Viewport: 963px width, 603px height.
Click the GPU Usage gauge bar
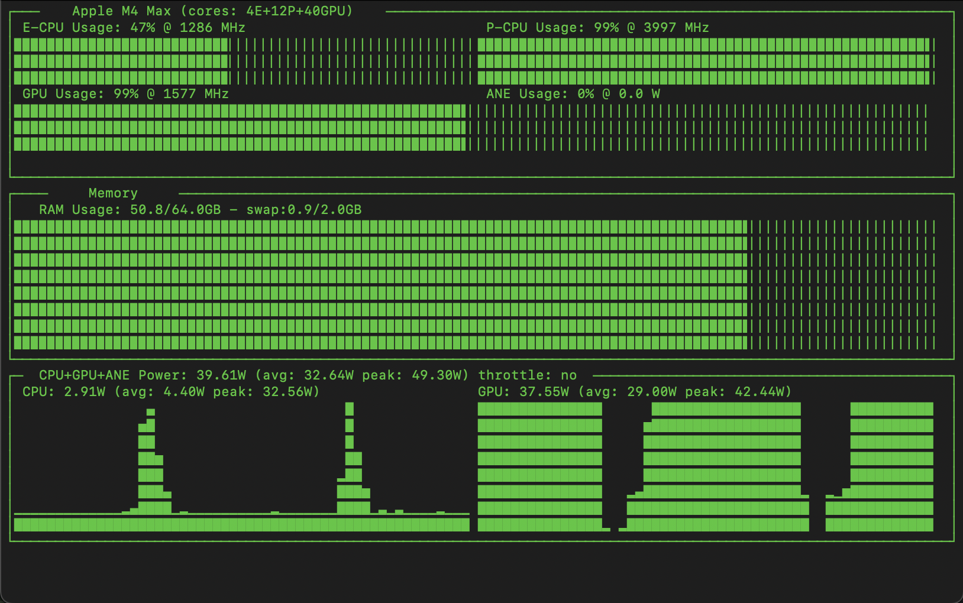237,127
